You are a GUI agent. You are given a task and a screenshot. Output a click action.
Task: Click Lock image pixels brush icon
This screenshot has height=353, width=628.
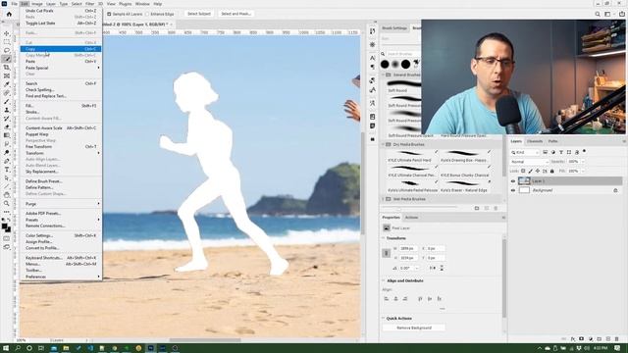pos(530,171)
